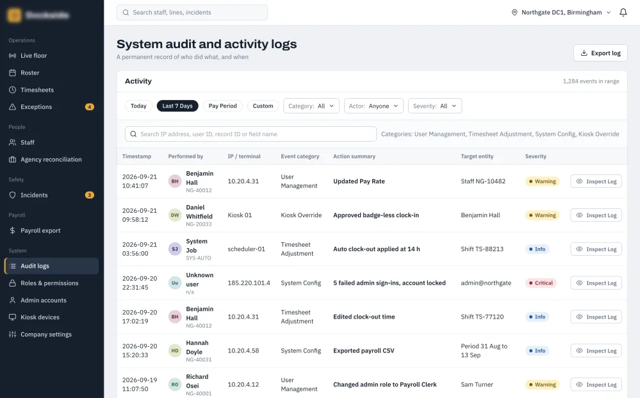Click the notifications bell icon

click(623, 12)
